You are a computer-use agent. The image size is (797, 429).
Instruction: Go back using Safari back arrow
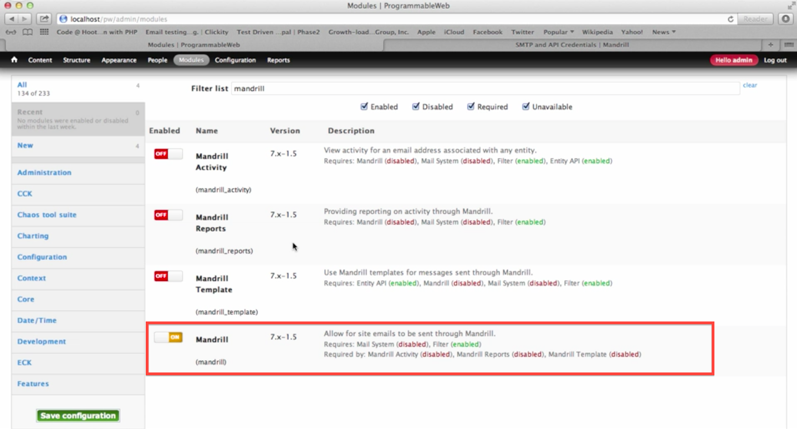(12, 19)
